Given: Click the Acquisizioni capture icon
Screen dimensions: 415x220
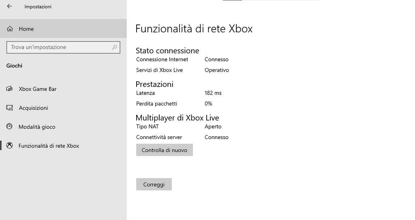Looking at the screenshot, I should tap(10, 108).
